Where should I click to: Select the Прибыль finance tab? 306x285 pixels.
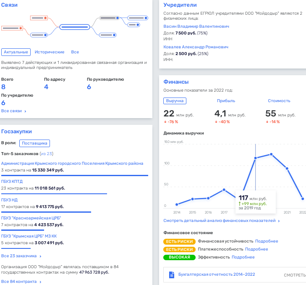226,101
